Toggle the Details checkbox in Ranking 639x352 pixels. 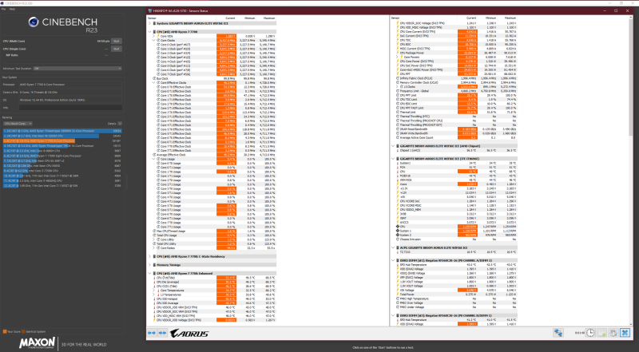tap(120, 124)
